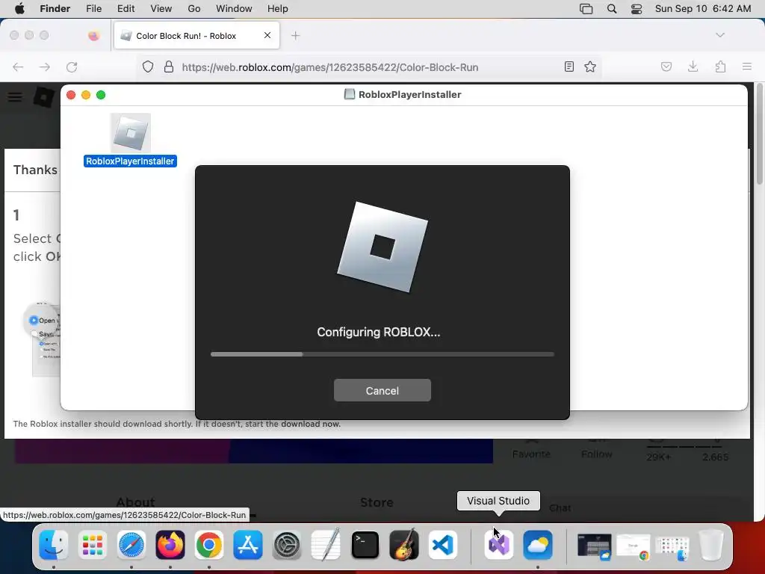
Task: Open Roblox site hamburger navigation menu
Action: (x=15, y=96)
